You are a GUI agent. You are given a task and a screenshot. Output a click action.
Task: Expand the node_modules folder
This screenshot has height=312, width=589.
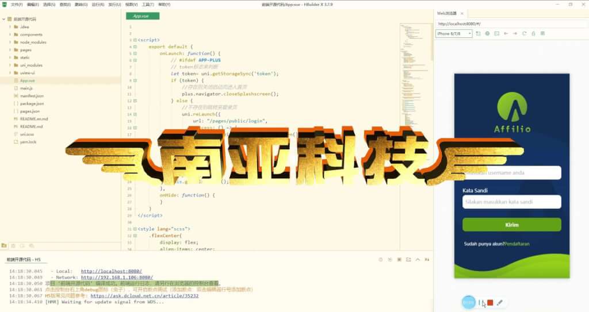[10, 42]
